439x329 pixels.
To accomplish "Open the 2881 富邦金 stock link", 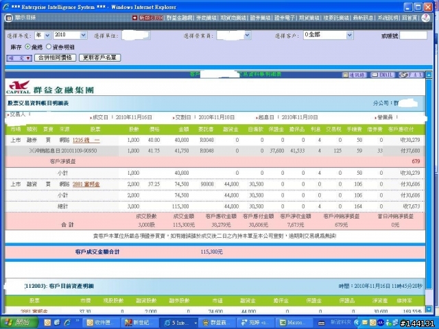I will tap(86, 184).
